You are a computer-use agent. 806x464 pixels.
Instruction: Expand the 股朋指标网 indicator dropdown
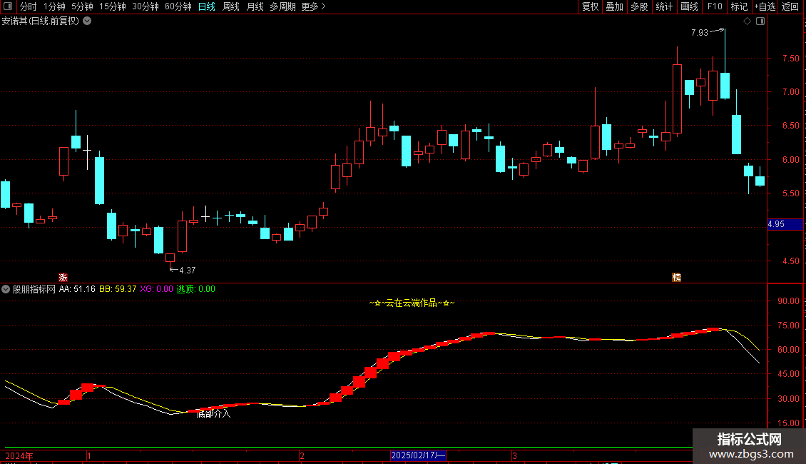6,289
